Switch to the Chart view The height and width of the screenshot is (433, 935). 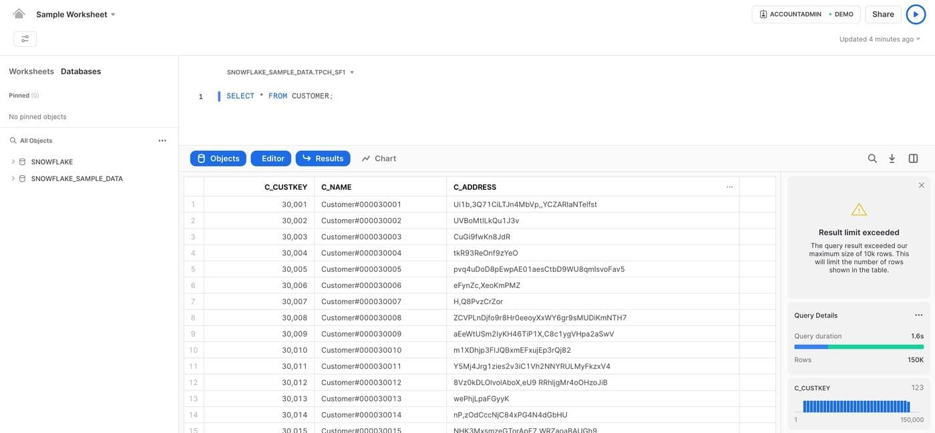[x=379, y=158]
